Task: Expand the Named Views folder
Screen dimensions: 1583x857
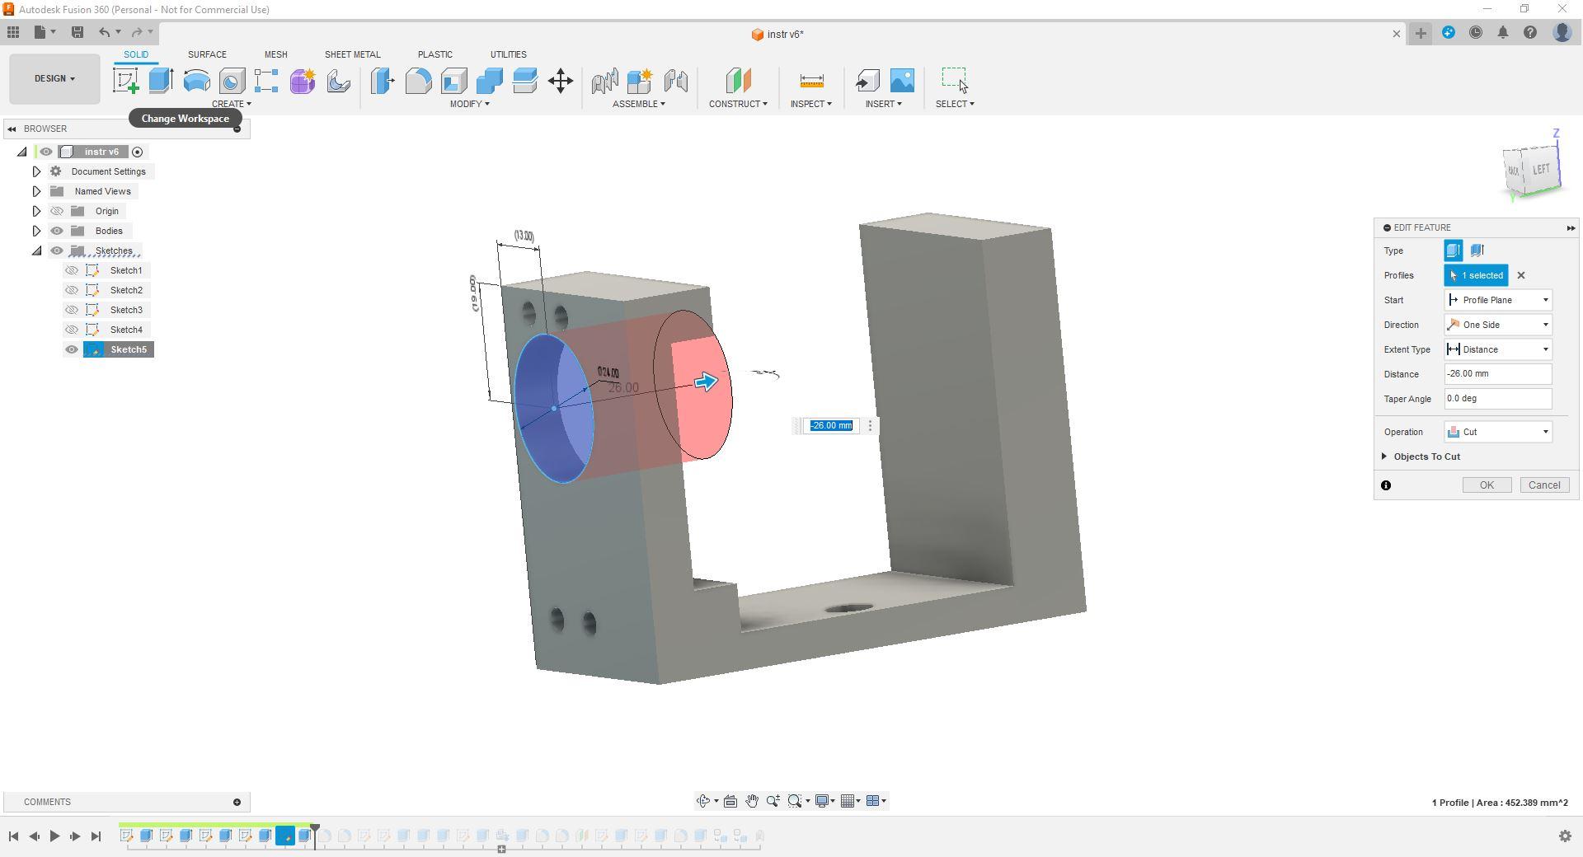Action: pos(36,191)
